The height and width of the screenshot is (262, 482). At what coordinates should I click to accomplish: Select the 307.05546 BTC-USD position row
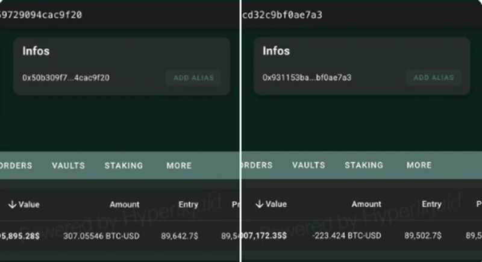101,236
